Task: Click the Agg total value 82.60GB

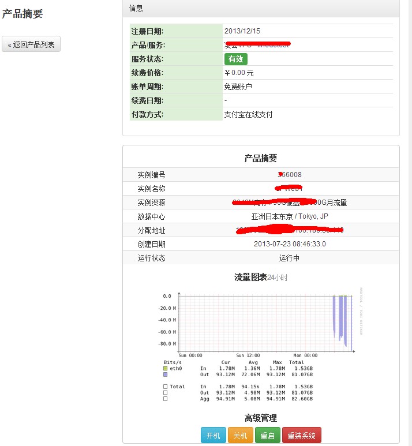Action: point(302,399)
